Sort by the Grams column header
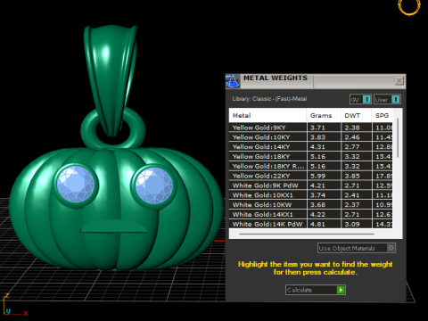 tap(324, 115)
